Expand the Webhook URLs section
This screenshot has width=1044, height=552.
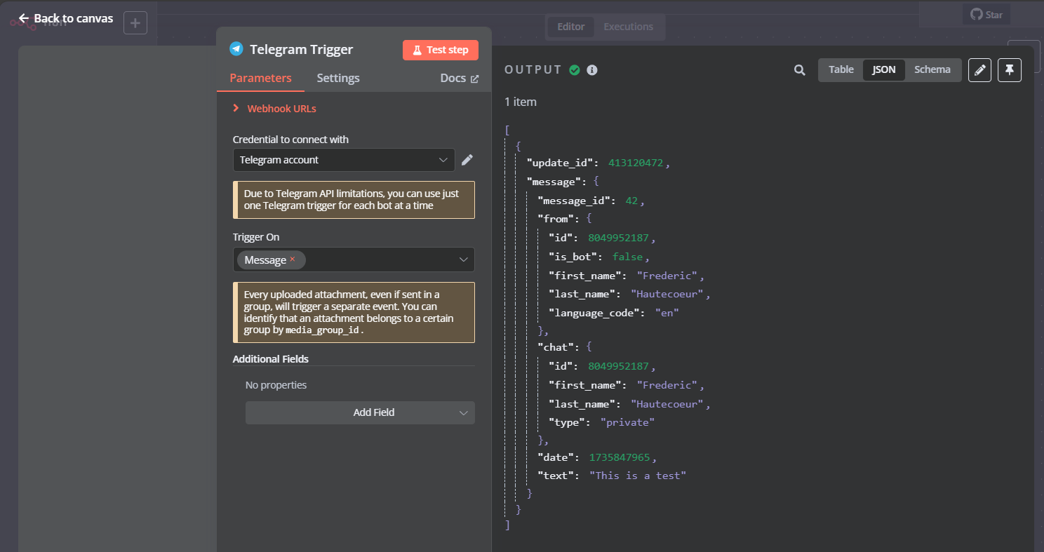click(x=275, y=109)
